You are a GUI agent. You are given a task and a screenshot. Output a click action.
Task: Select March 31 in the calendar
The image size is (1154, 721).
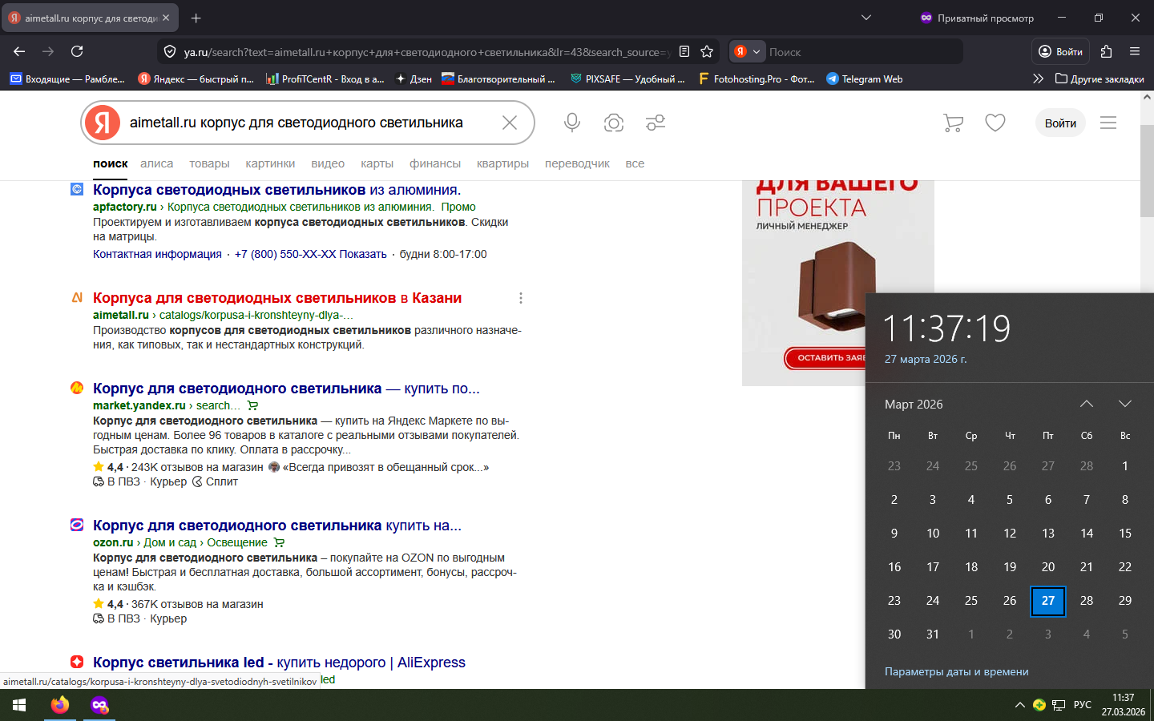[x=933, y=634]
